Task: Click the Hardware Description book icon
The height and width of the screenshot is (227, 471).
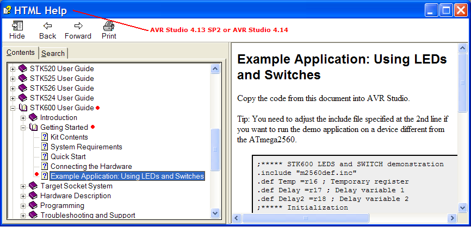Action: pyautogui.click(x=33, y=196)
